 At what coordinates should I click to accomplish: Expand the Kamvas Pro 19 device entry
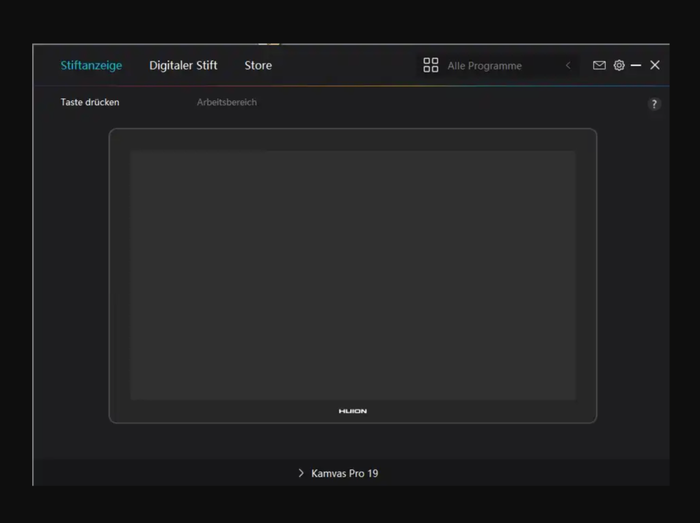(x=301, y=472)
